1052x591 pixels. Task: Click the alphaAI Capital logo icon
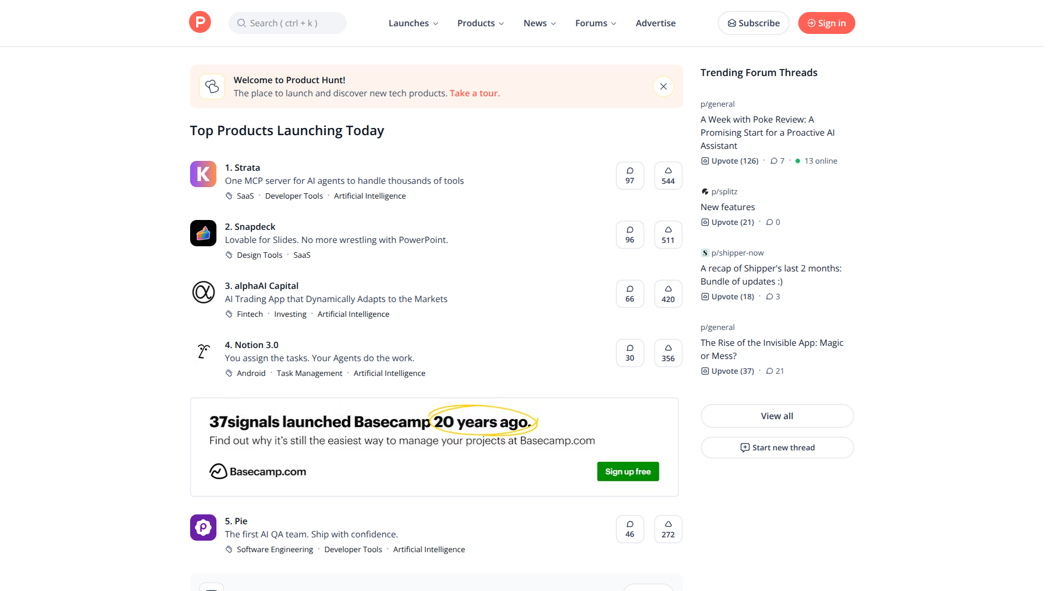coord(203,292)
